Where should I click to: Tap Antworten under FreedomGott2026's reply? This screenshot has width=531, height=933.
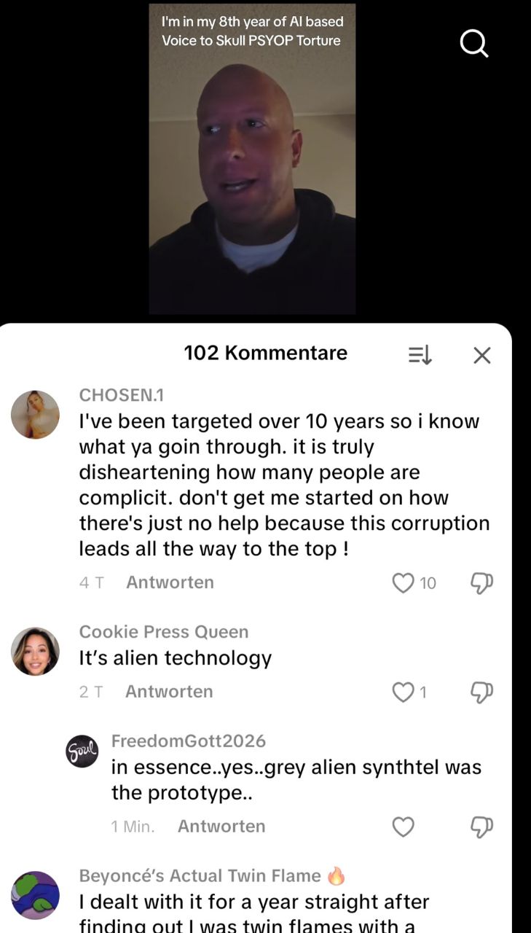coord(221,827)
